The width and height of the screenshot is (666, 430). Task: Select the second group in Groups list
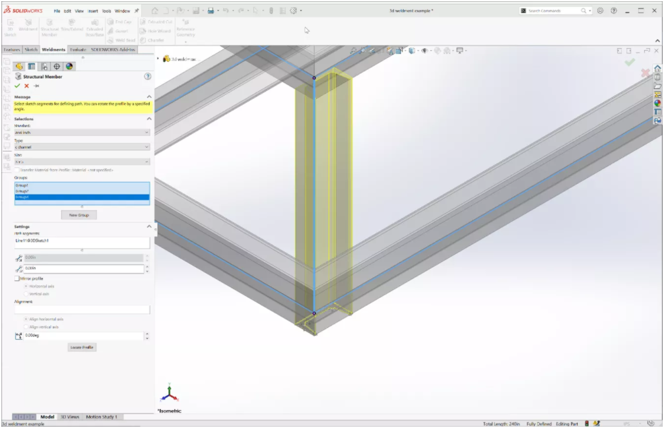82,191
